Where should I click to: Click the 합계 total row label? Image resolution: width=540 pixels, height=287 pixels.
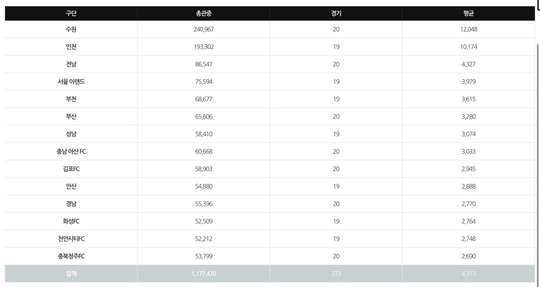coord(71,274)
